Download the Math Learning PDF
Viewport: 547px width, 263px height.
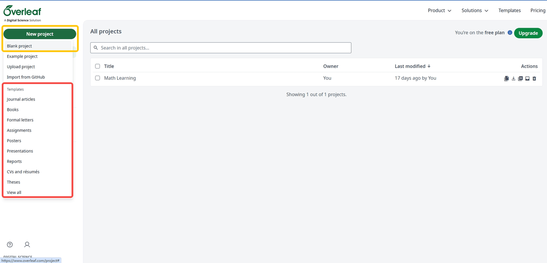[x=521, y=78]
